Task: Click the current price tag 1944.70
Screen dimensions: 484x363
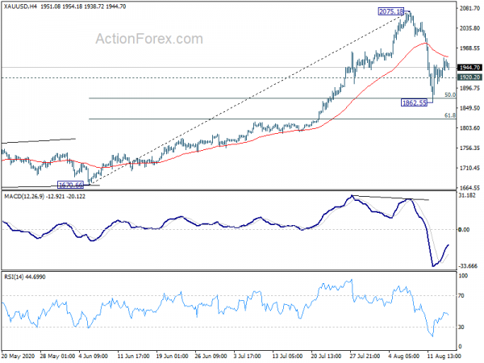Action: coord(469,67)
